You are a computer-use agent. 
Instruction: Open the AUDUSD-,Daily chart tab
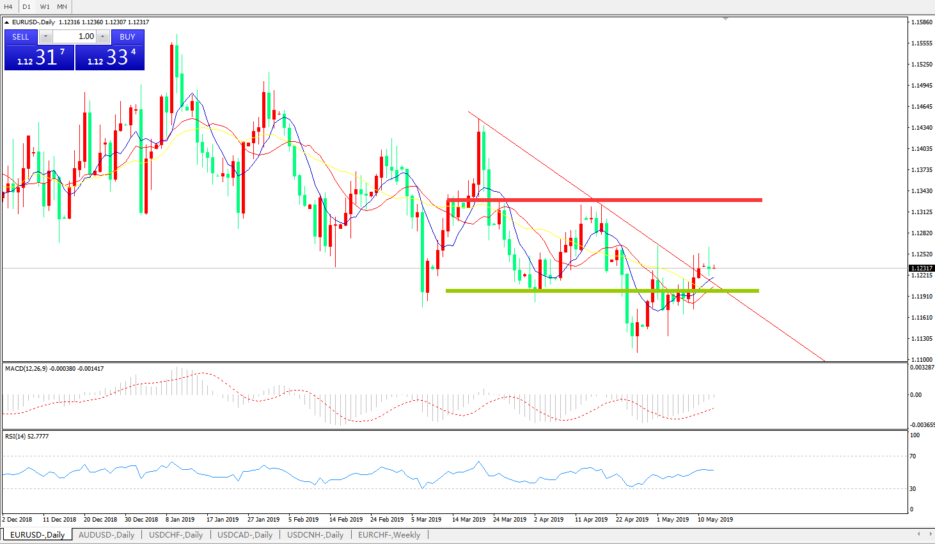(106, 535)
